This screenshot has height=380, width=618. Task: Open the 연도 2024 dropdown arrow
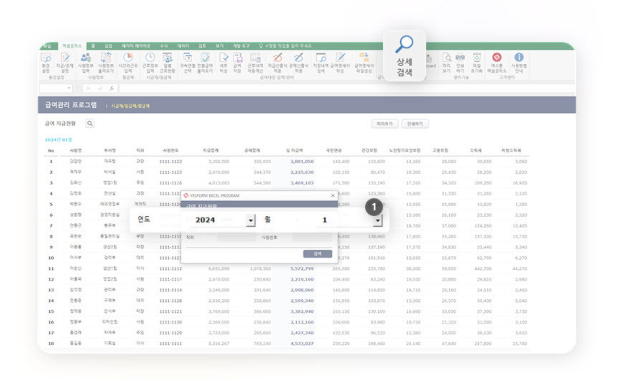[251, 220]
